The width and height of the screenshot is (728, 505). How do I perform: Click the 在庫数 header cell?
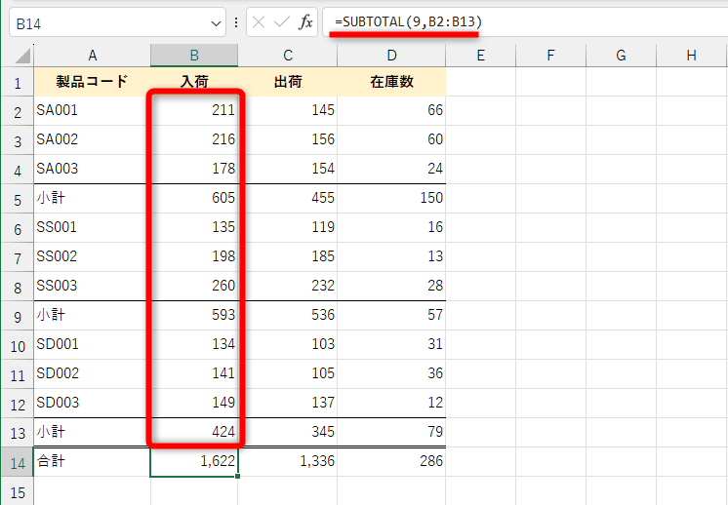point(391,82)
